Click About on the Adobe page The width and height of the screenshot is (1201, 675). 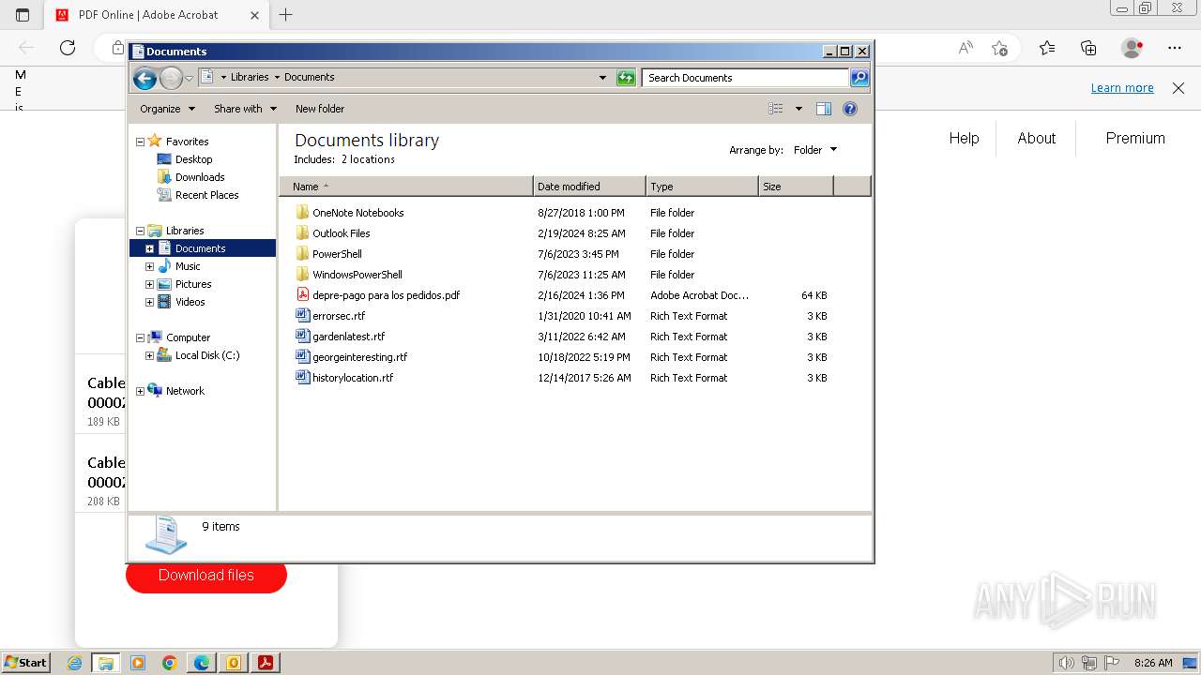pyautogui.click(x=1036, y=138)
